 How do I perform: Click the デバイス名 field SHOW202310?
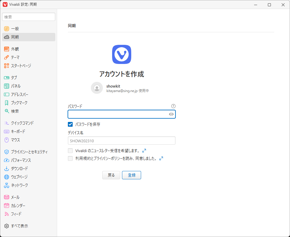coord(121,141)
